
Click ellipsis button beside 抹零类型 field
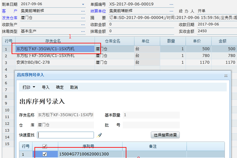83,31
